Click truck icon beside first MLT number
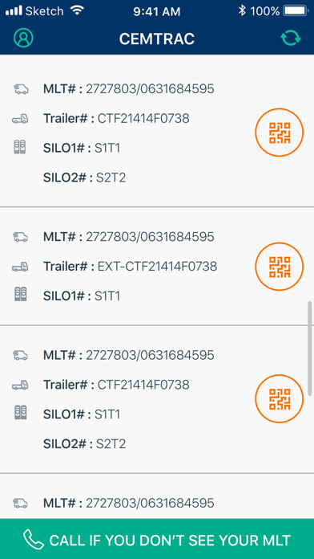This screenshot has width=314, height=559. (21, 89)
